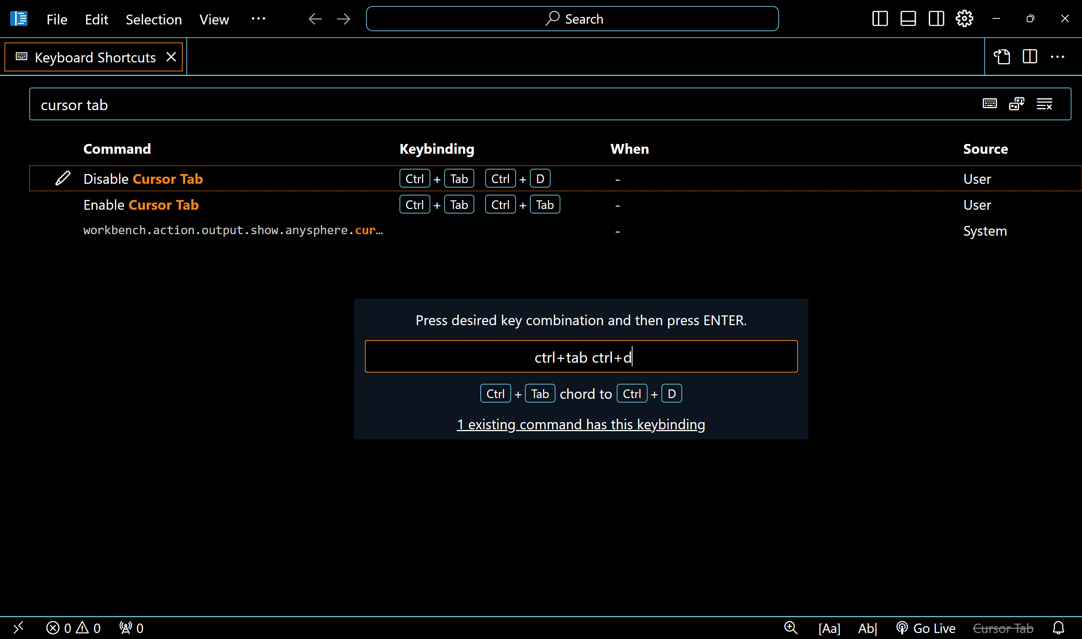The width and height of the screenshot is (1082, 639).
Task: Open settings with the gear icon
Action: [964, 18]
